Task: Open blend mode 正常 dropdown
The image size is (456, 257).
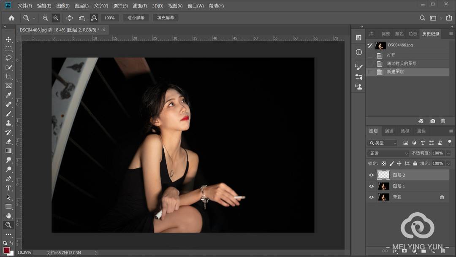Action: 388,153
